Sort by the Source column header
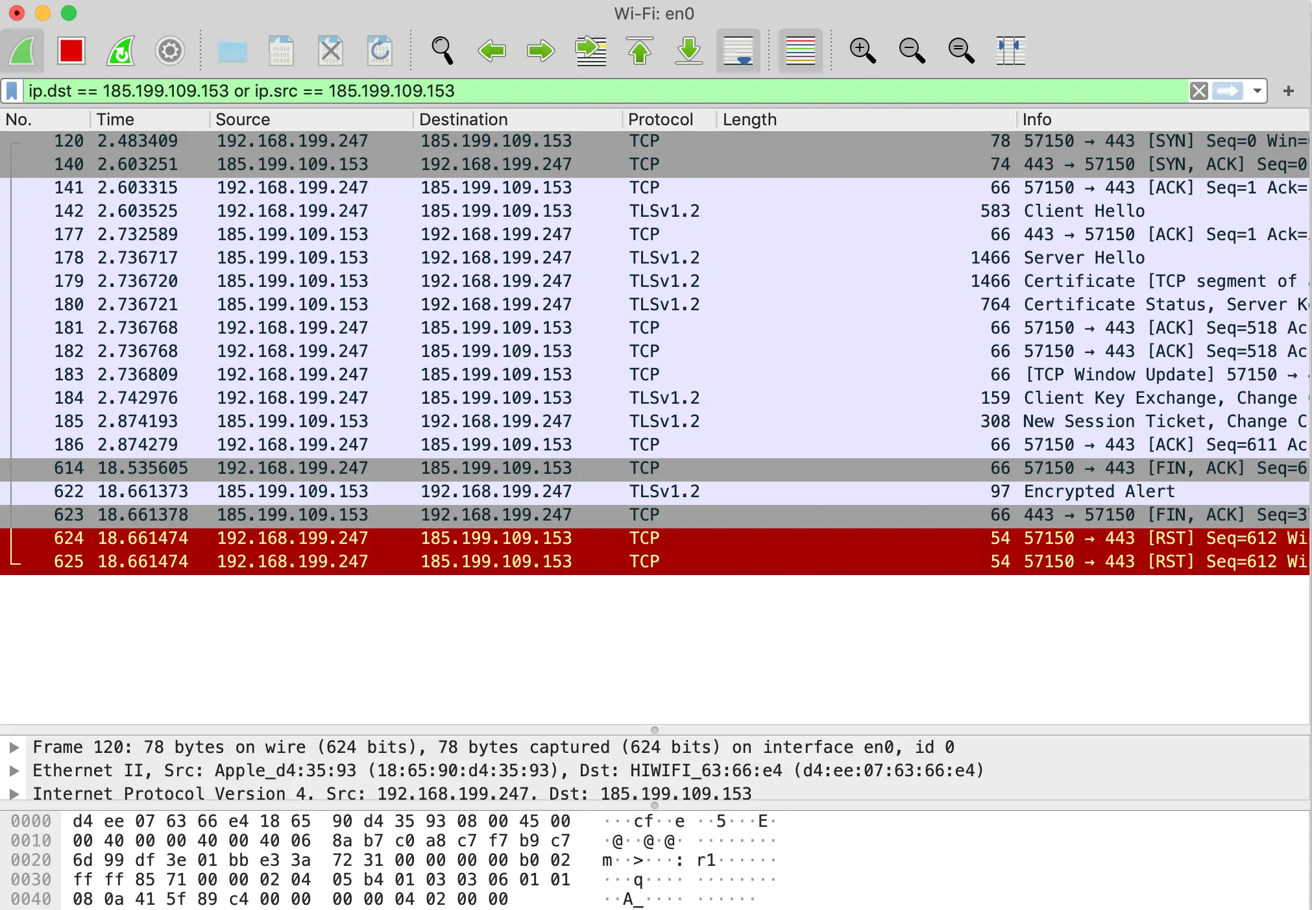The image size is (1312, 910). (242, 119)
